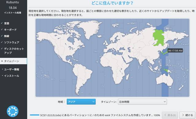This screenshot has height=119, width=196.
Task: Select the ソフトウェア step in sidebar
Action: pos(12,42)
